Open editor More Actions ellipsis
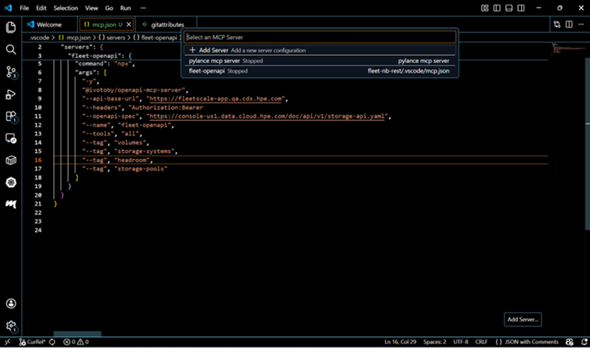The width and height of the screenshot is (590, 348). [x=581, y=25]
